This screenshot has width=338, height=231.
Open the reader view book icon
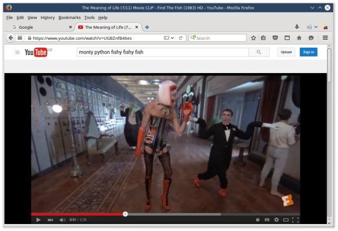coord(166,38)
